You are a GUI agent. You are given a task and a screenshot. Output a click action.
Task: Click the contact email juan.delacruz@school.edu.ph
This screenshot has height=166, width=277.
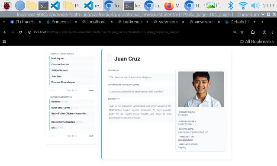(193, 132)
